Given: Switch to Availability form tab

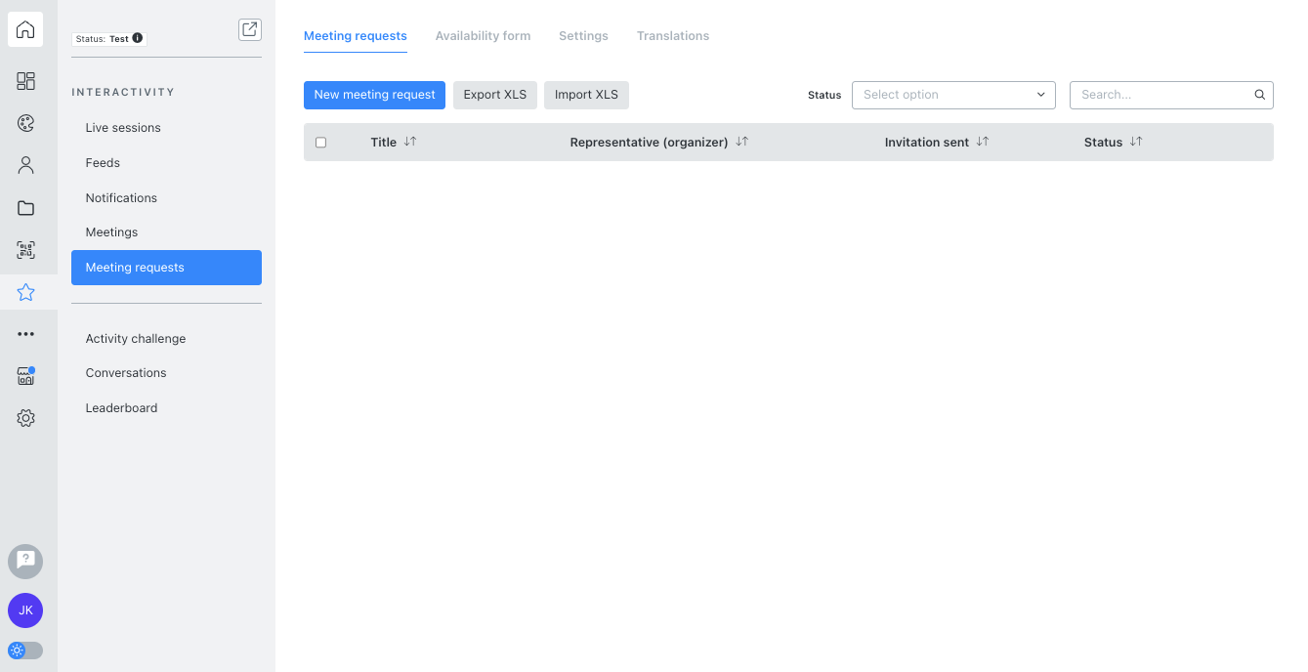Looking at the screenshot, I should (483, 36).
